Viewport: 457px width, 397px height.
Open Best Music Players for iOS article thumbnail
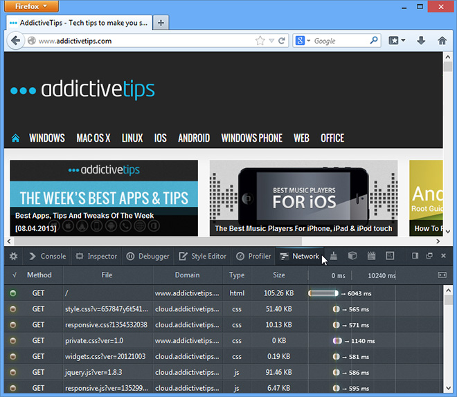tap(303, 198)
